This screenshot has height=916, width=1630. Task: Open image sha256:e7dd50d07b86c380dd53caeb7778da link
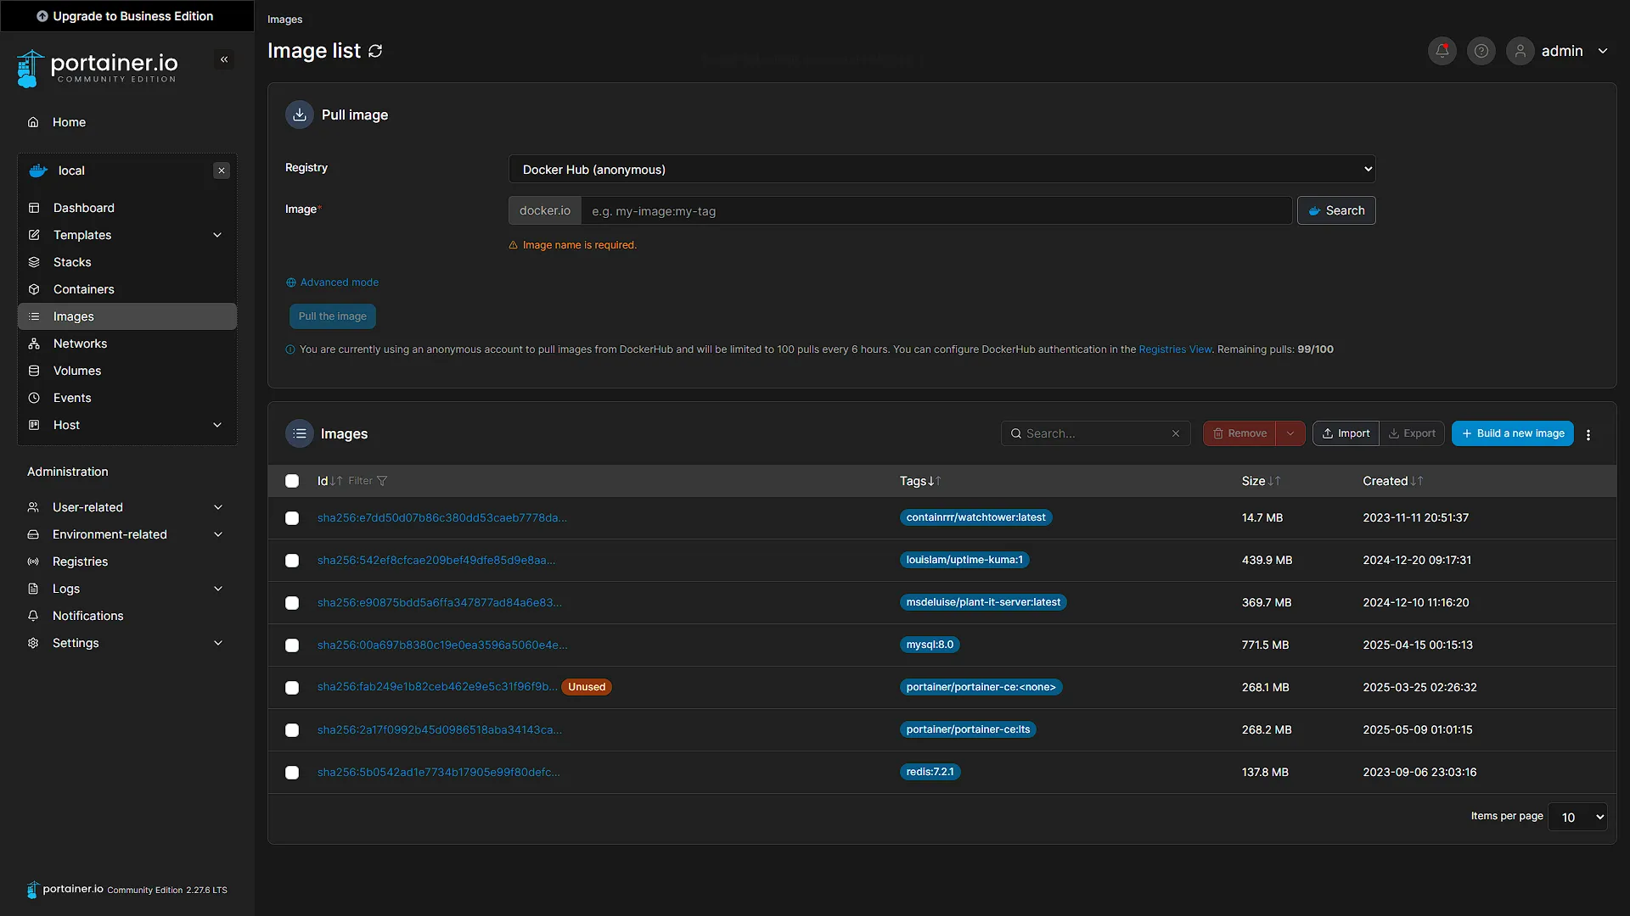tap(441, 518)
